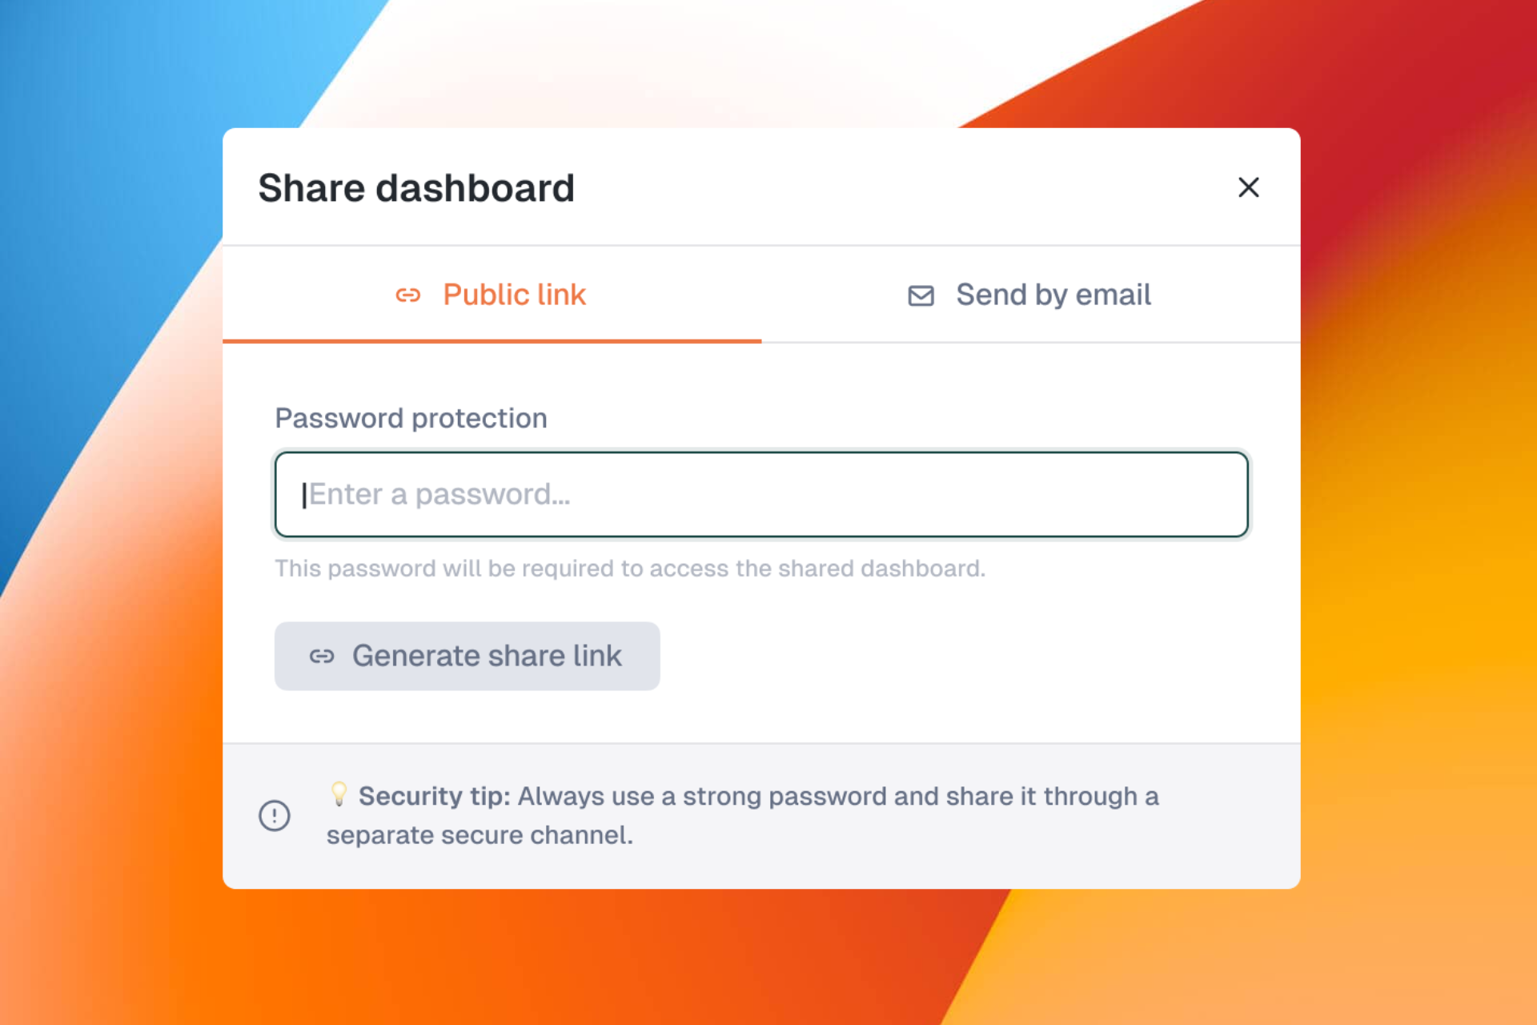Click the lightbulb icon before Security tip
Viewport: 1537px width, 1025px height.
[339, 794]
